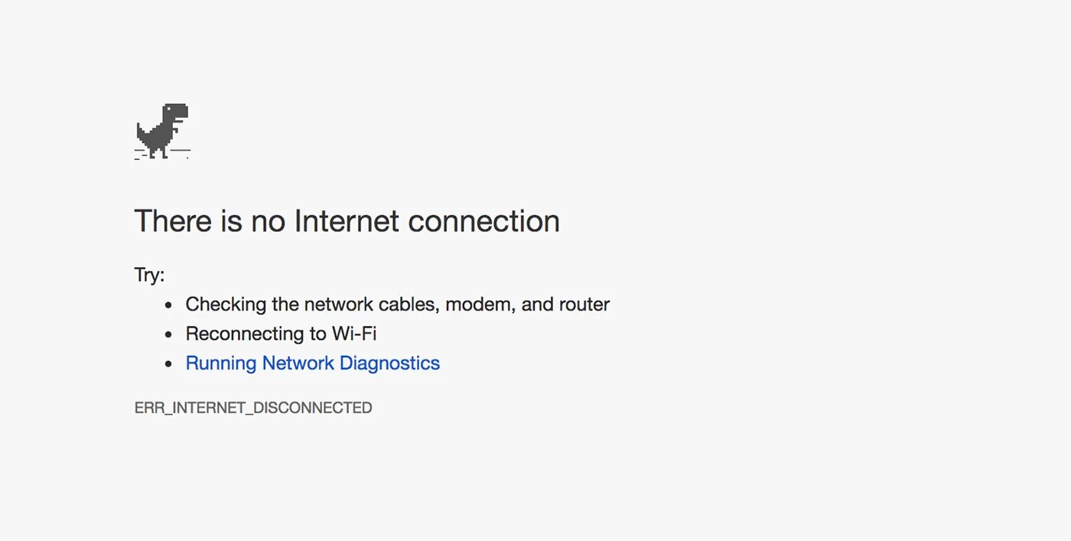Screen dimensions: 1071x541
Task: Click the word Internet in the heading
Action: (x=347, y=221)
